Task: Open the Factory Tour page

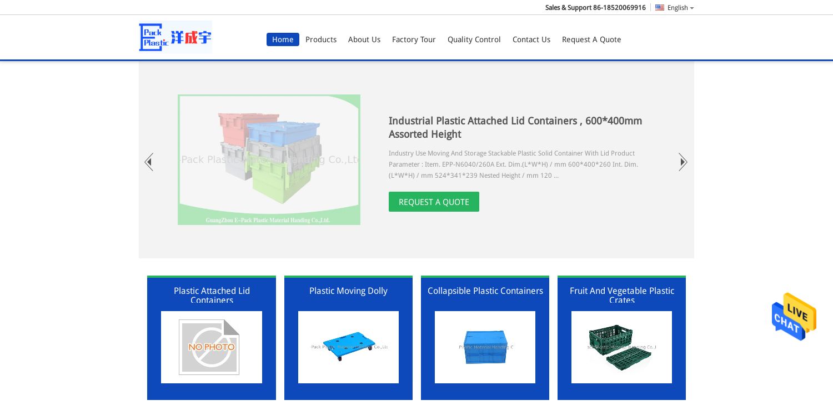Action: [x=414, y=39]
